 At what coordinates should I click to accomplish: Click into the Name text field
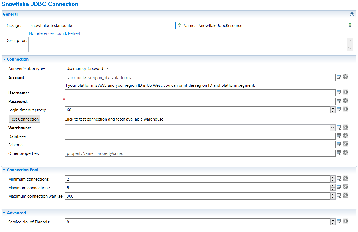coord(271,25)
